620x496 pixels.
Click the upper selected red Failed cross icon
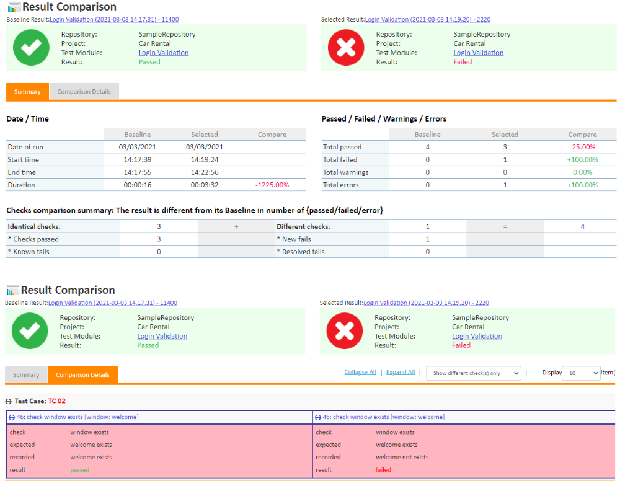(346, 48)
